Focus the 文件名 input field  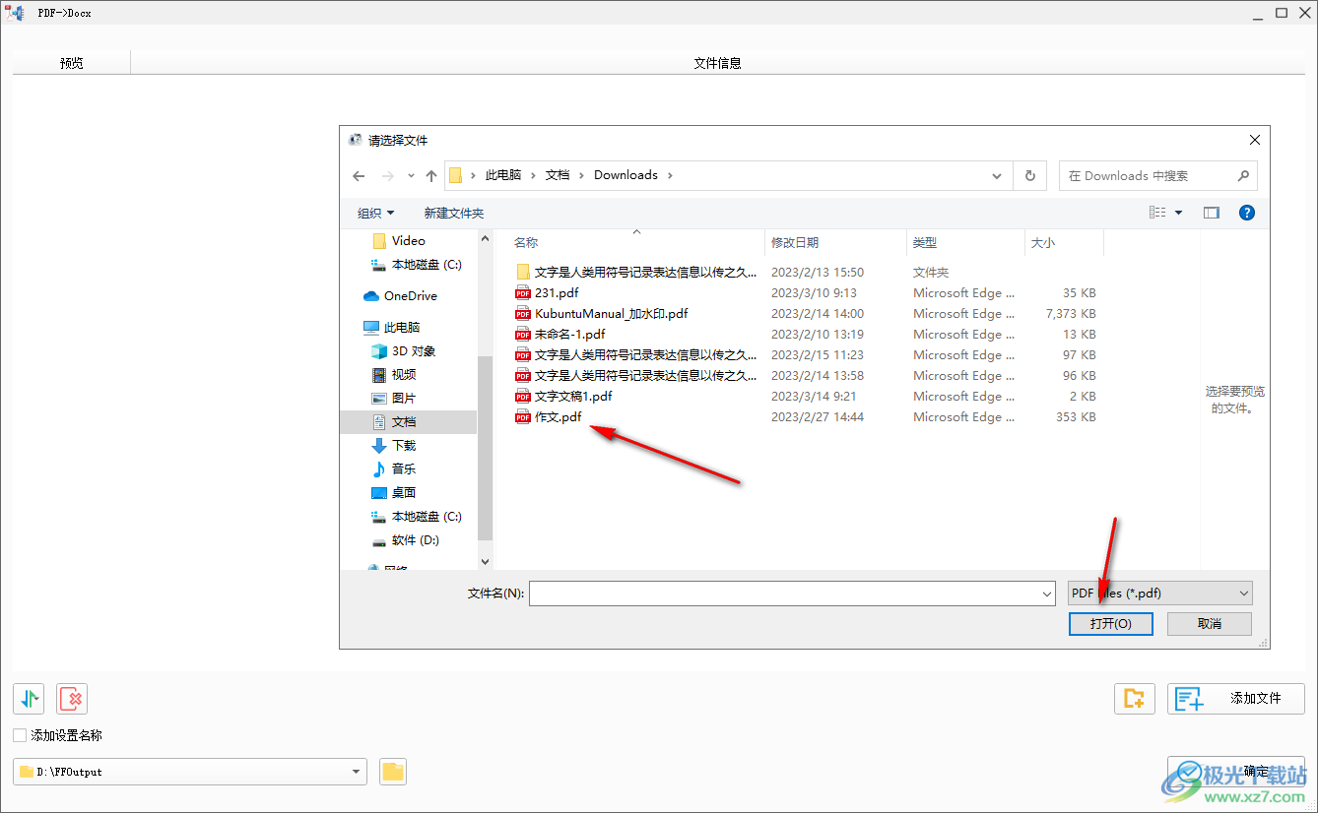pos(784,594)
